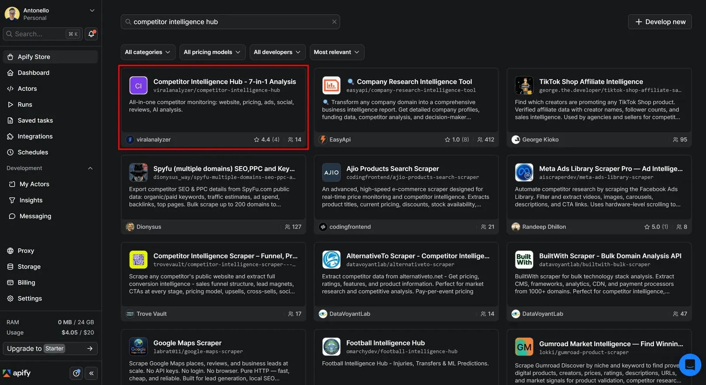Collapse the Development section
This screenshot has width=706, height=385.
(90, 168)
